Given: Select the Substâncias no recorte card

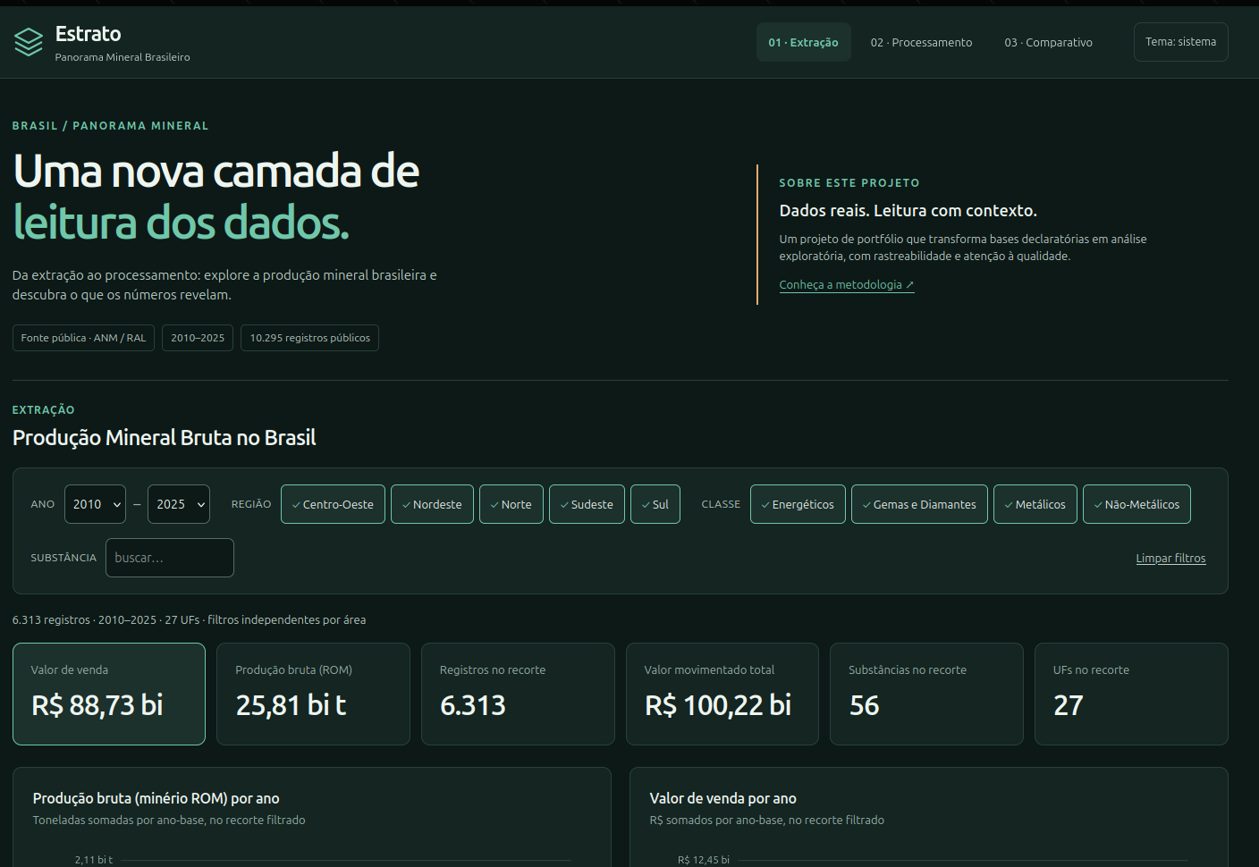Looking at the screenshot, I should tap(926, 694).
